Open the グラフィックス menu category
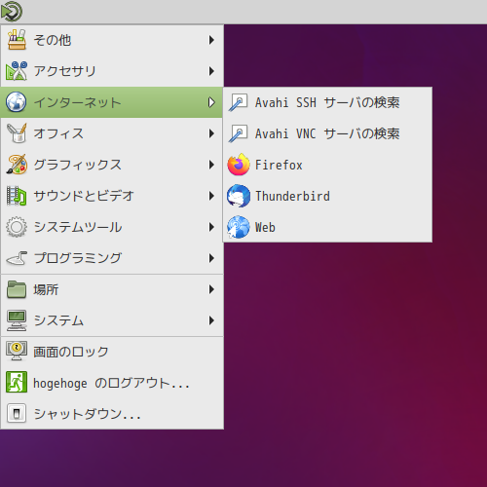 [112, 165]
